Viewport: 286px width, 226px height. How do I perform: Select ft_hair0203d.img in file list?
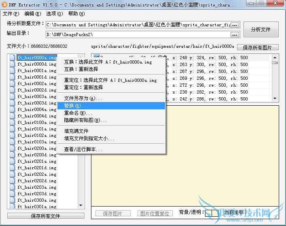37,194
